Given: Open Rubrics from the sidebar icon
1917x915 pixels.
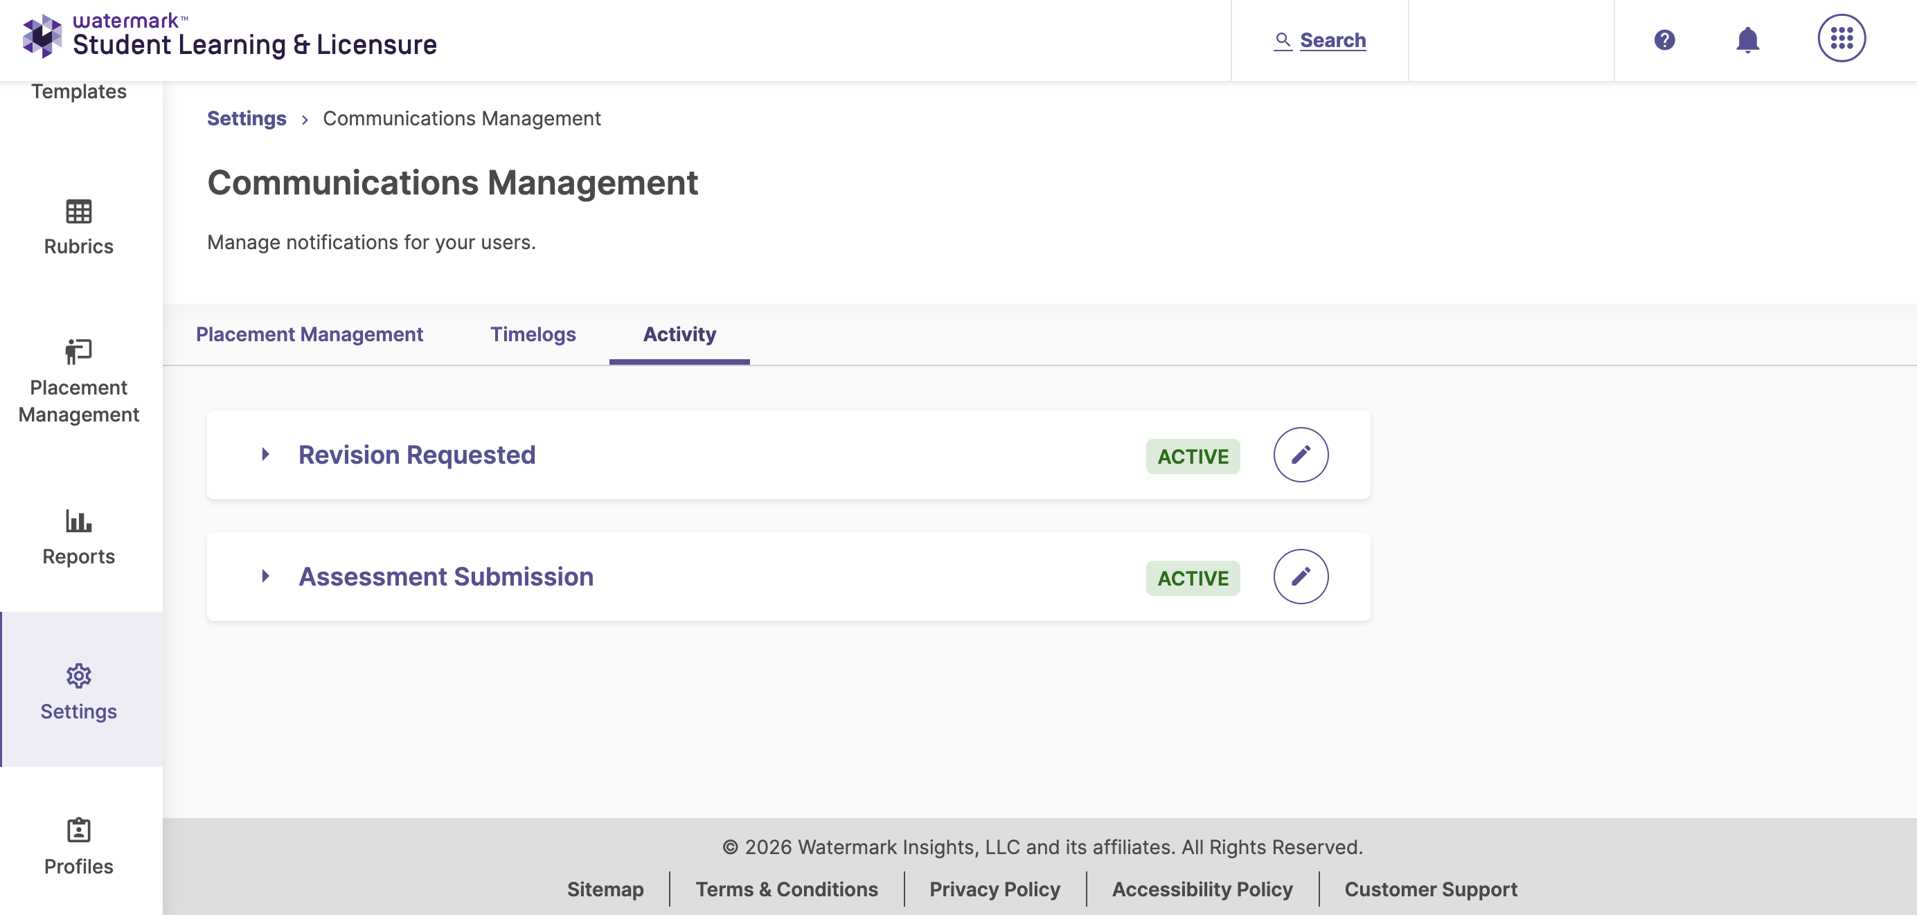Looking at the screenshot, I should tap(78, 212).
